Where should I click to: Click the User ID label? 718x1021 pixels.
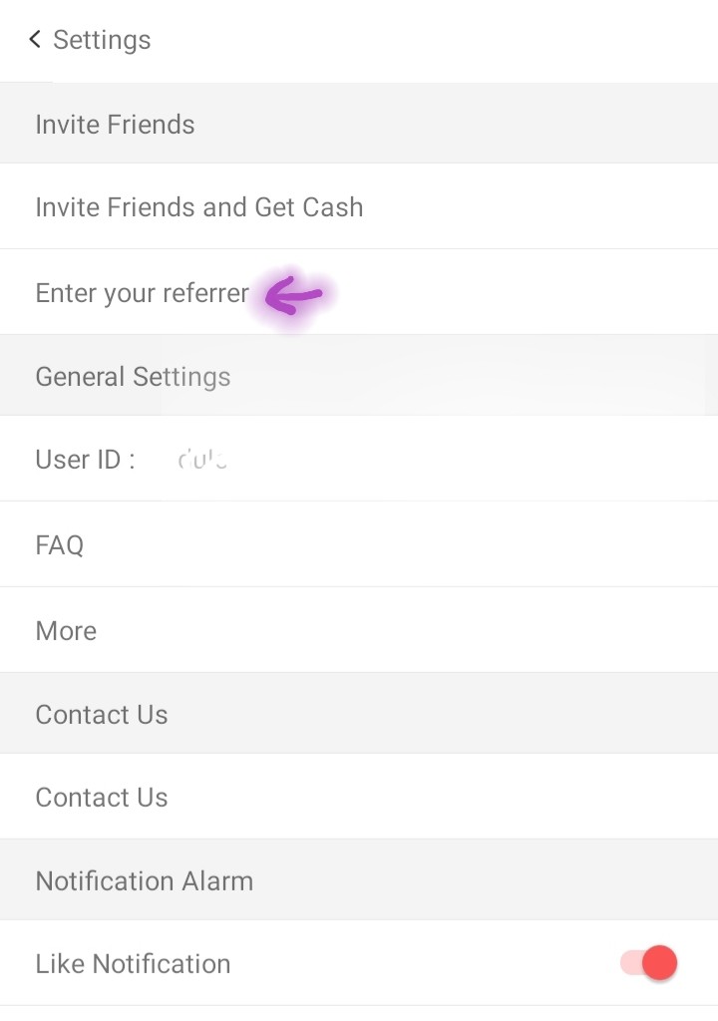coord(85,460)
